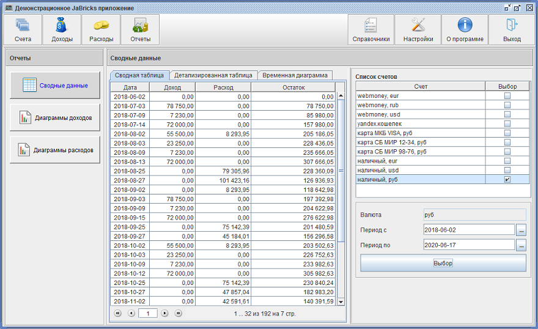
Task: Open the Расходы expenses section
Action: (x=101, y=29)
